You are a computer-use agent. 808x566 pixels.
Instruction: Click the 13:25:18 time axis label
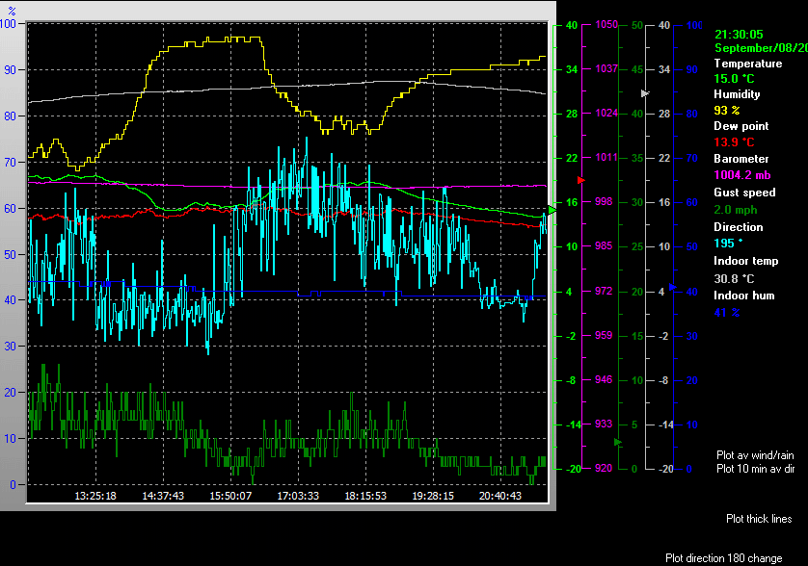point(95,496)
